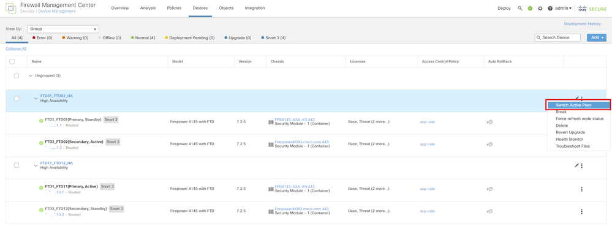Choose Break in the context menu
This screenshot has height=226, width=612.
(x=561, y=111)
